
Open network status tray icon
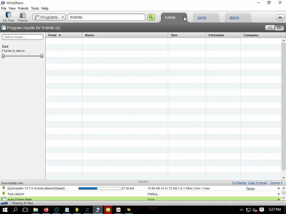tap(248, 210)
